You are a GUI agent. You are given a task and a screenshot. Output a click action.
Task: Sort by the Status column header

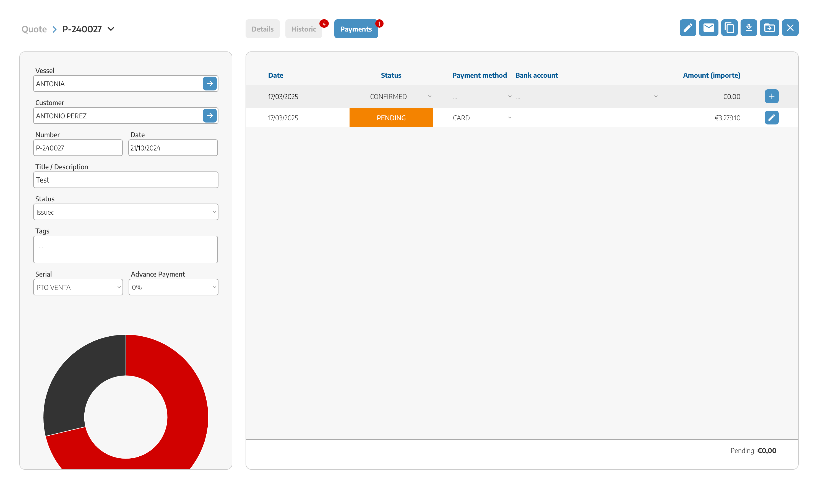391,75
